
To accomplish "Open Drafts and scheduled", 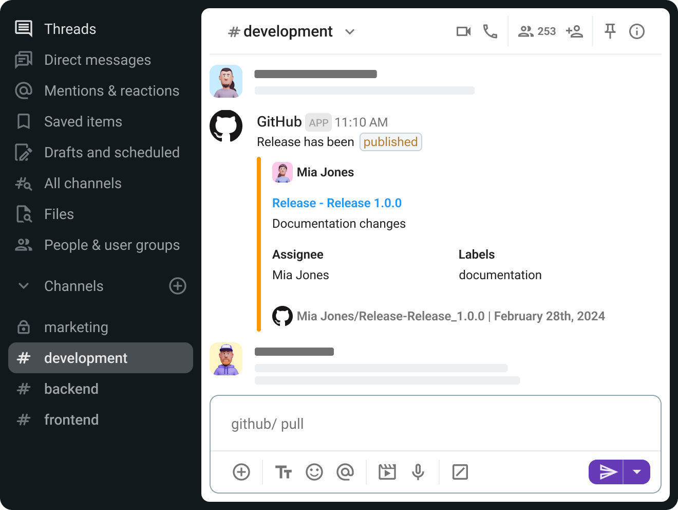I will pyautogui.click(x=97, y=152).
